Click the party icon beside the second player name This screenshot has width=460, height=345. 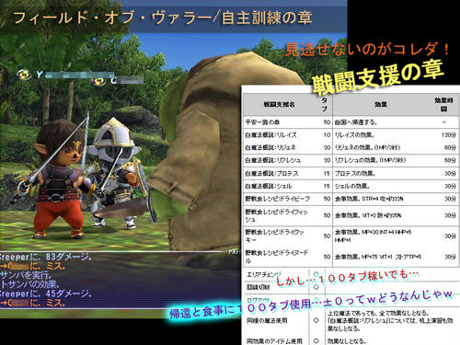click(98, 81)
